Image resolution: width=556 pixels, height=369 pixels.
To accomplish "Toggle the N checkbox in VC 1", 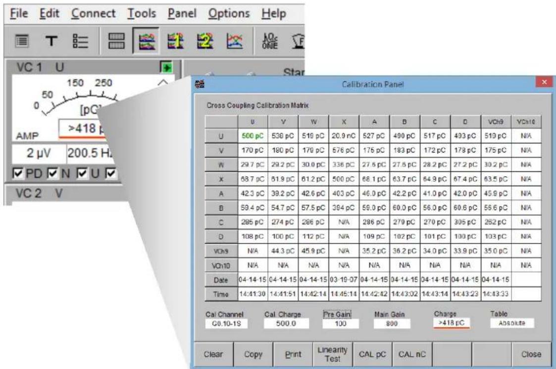I will [x=53, y=173].
